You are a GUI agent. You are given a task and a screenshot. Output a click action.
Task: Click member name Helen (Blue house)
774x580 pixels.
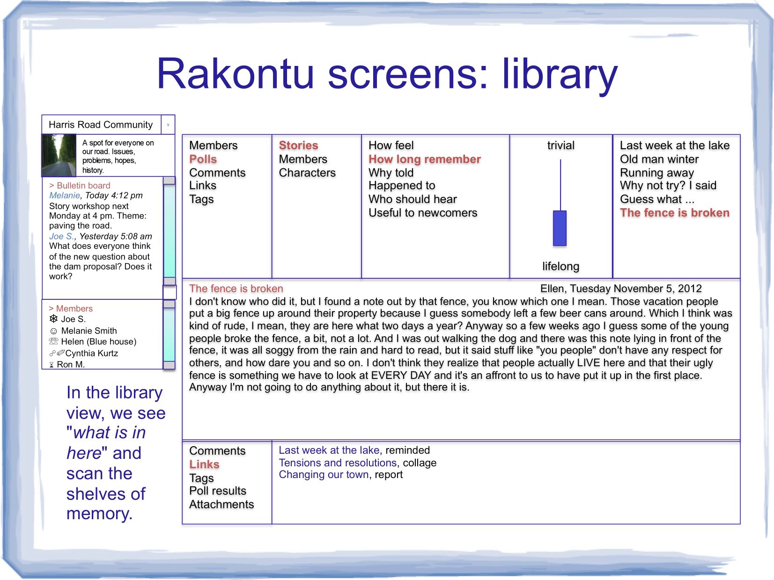pyautogui.click(x=99, y=342)
